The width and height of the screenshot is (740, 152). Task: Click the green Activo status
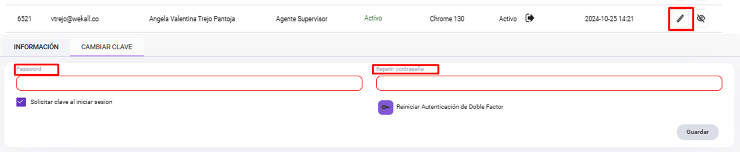(x=373, y=18)
